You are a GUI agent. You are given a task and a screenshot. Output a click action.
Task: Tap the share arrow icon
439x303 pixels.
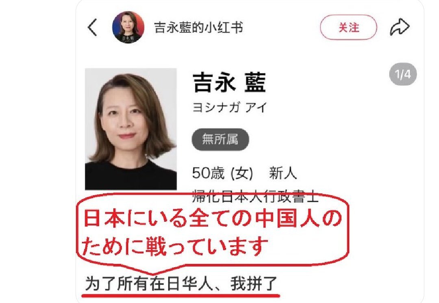pyautogui.click(x=400, y=27)
